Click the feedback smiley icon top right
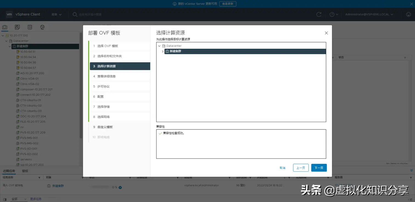 (408, 14)
